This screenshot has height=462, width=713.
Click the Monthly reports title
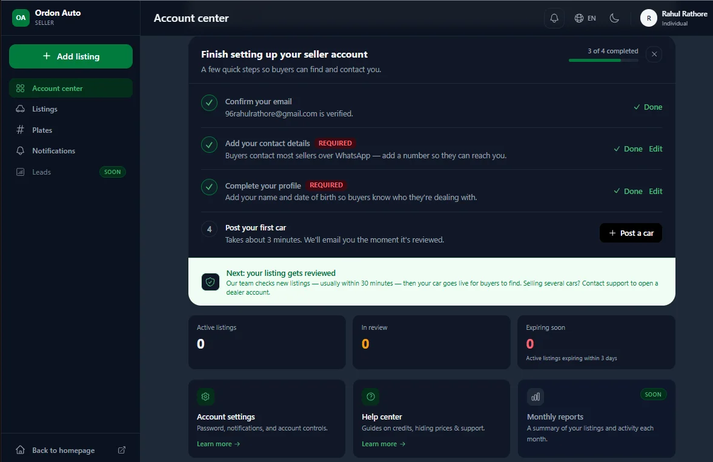pyautogui.click(x=555, y=417)
